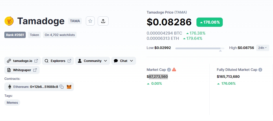Open the tamadoge.io website link
Image resolution: width=273 pixels, height=121 pixels.
click(x=23, y=61)
